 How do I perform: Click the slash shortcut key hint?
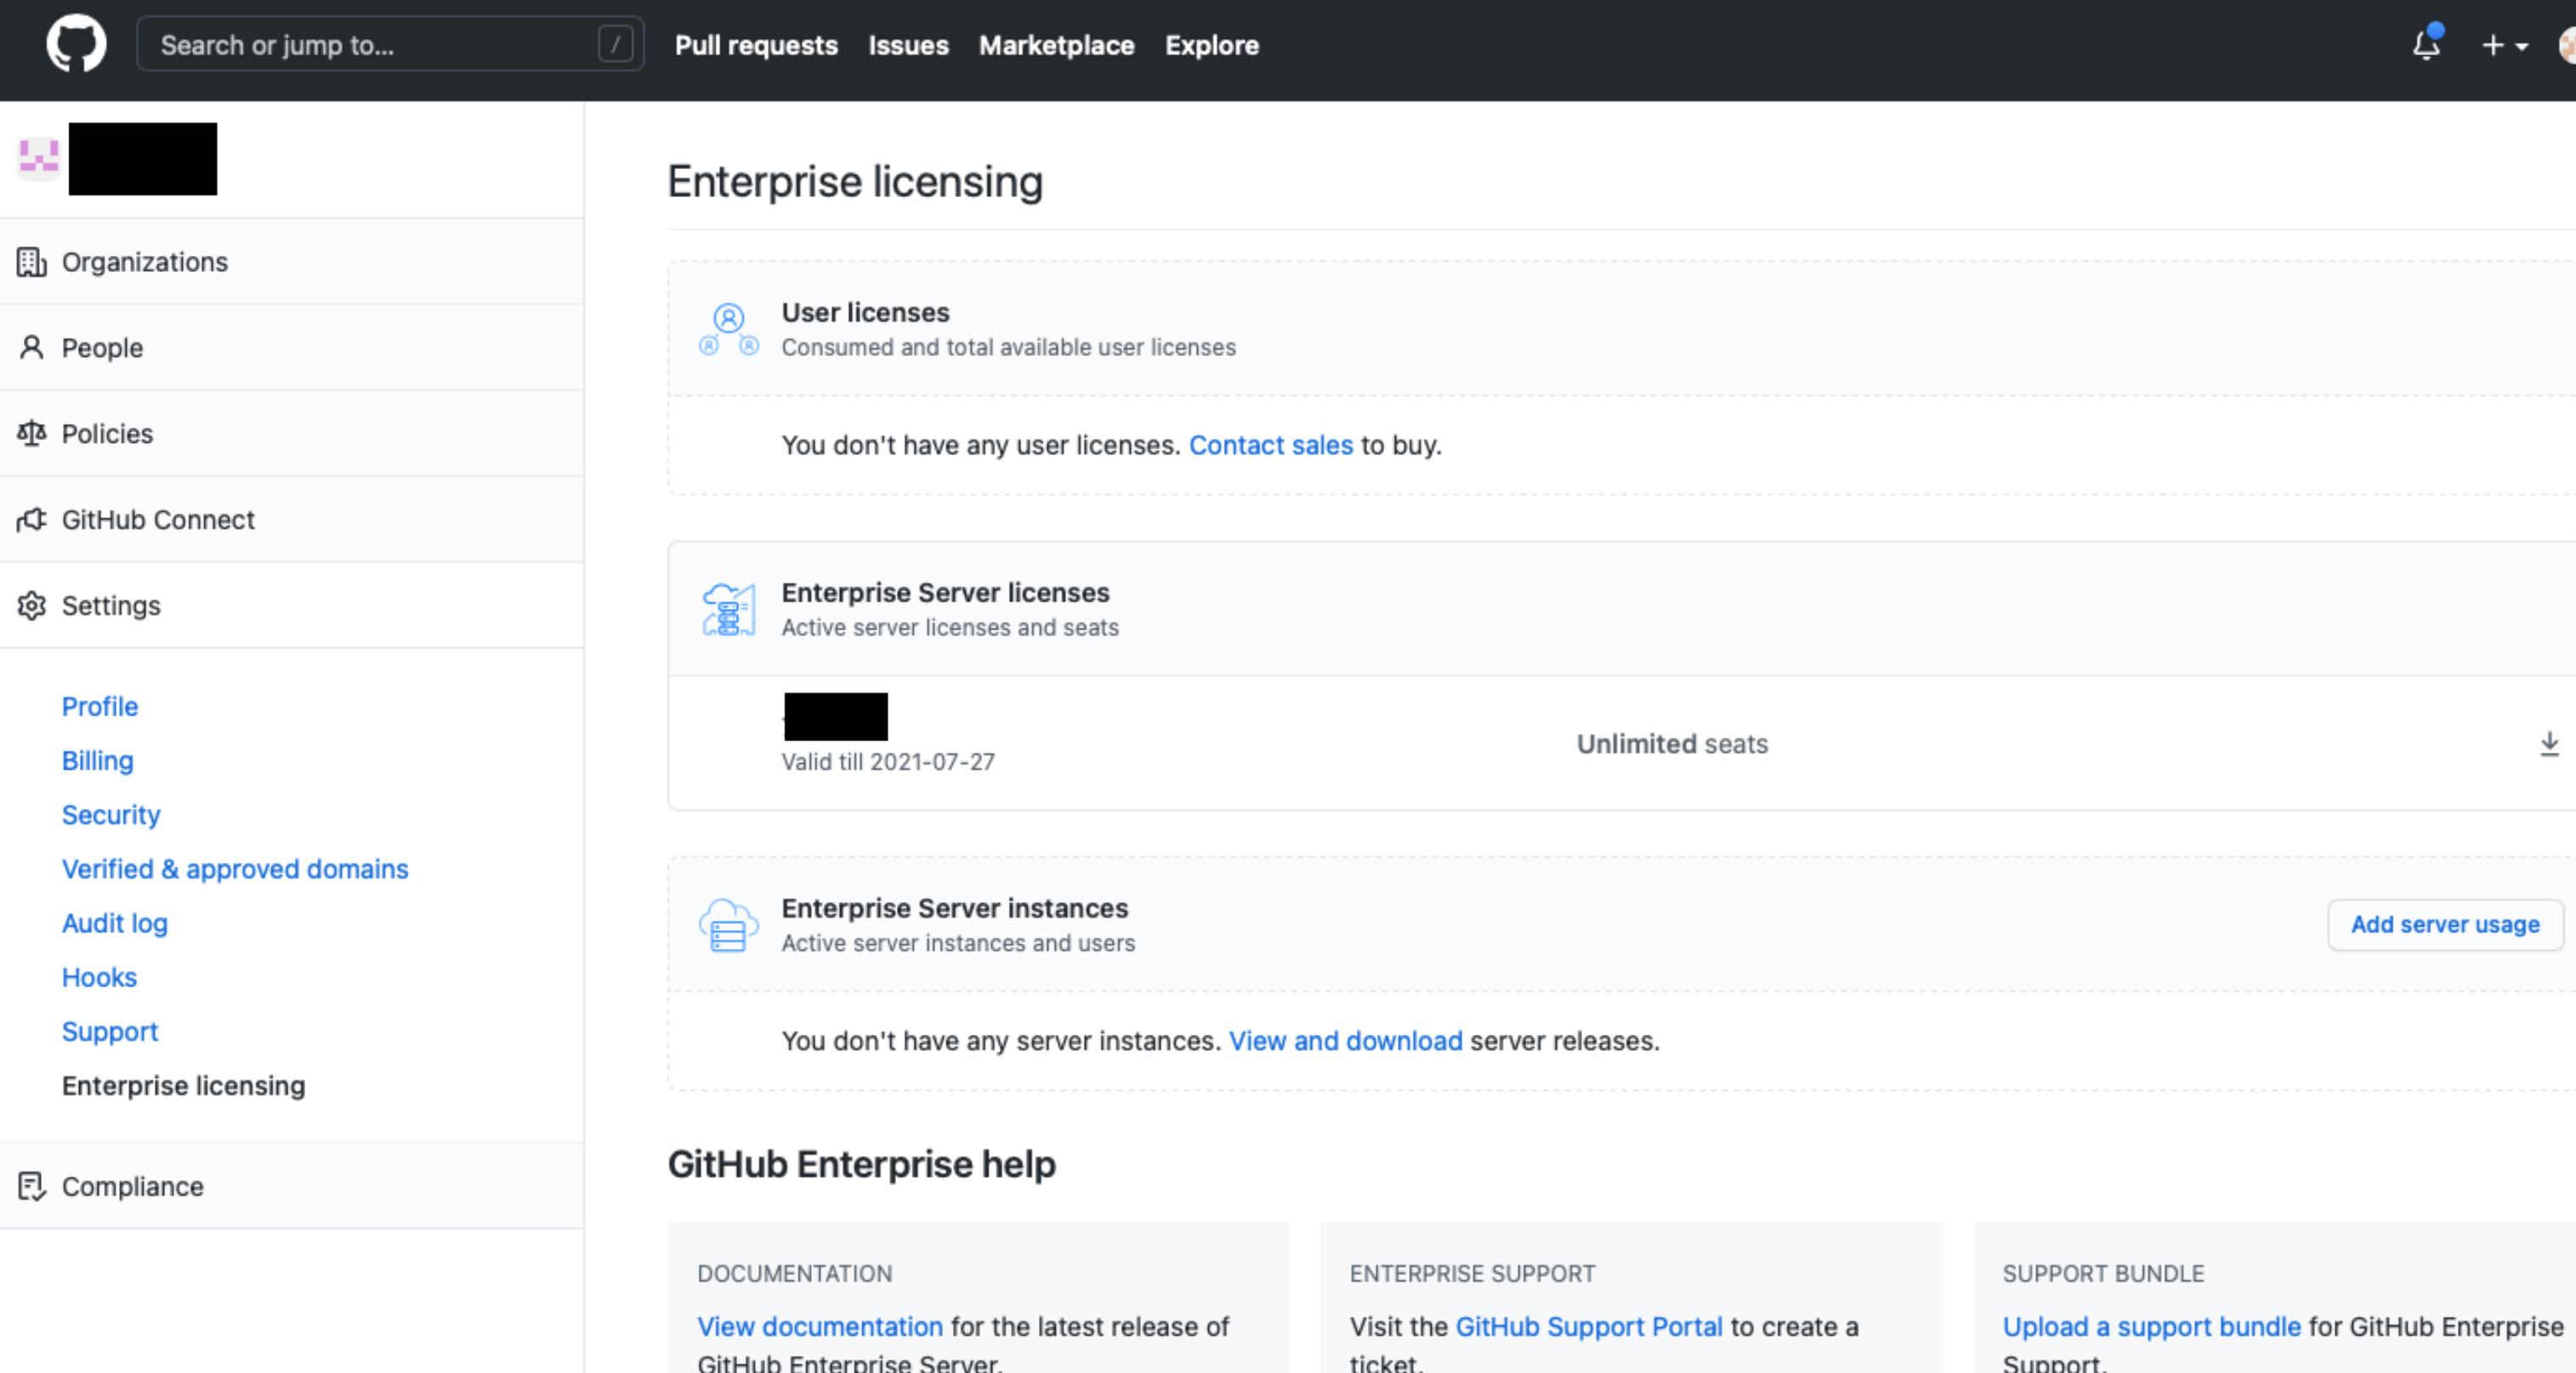pyautogui.click(x=615, y=44)
